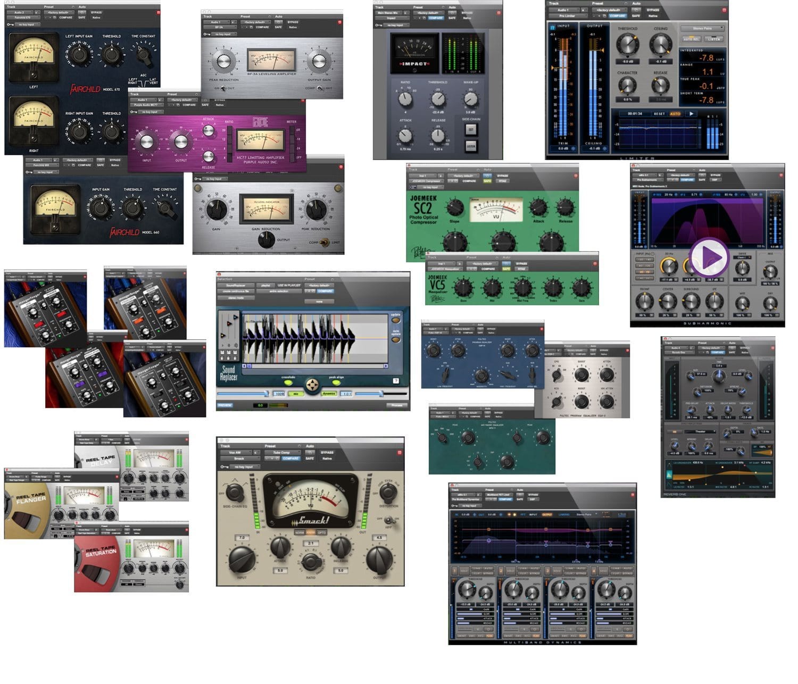
Task: Open the Stereo Pairs dropdown in Pro Limiter
Action: (x=702, y=28)
